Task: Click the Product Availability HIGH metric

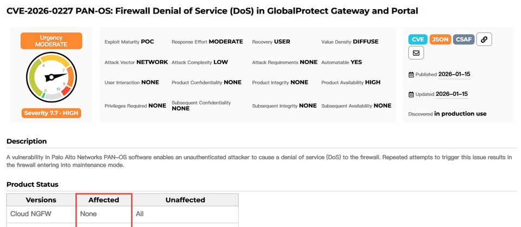Action: point(351,82)
